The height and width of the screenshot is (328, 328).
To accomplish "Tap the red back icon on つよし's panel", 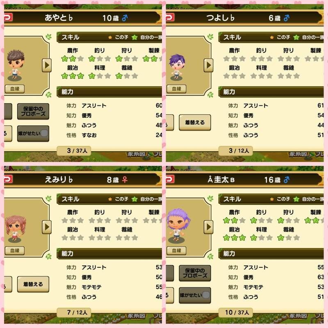I will 170,18.
